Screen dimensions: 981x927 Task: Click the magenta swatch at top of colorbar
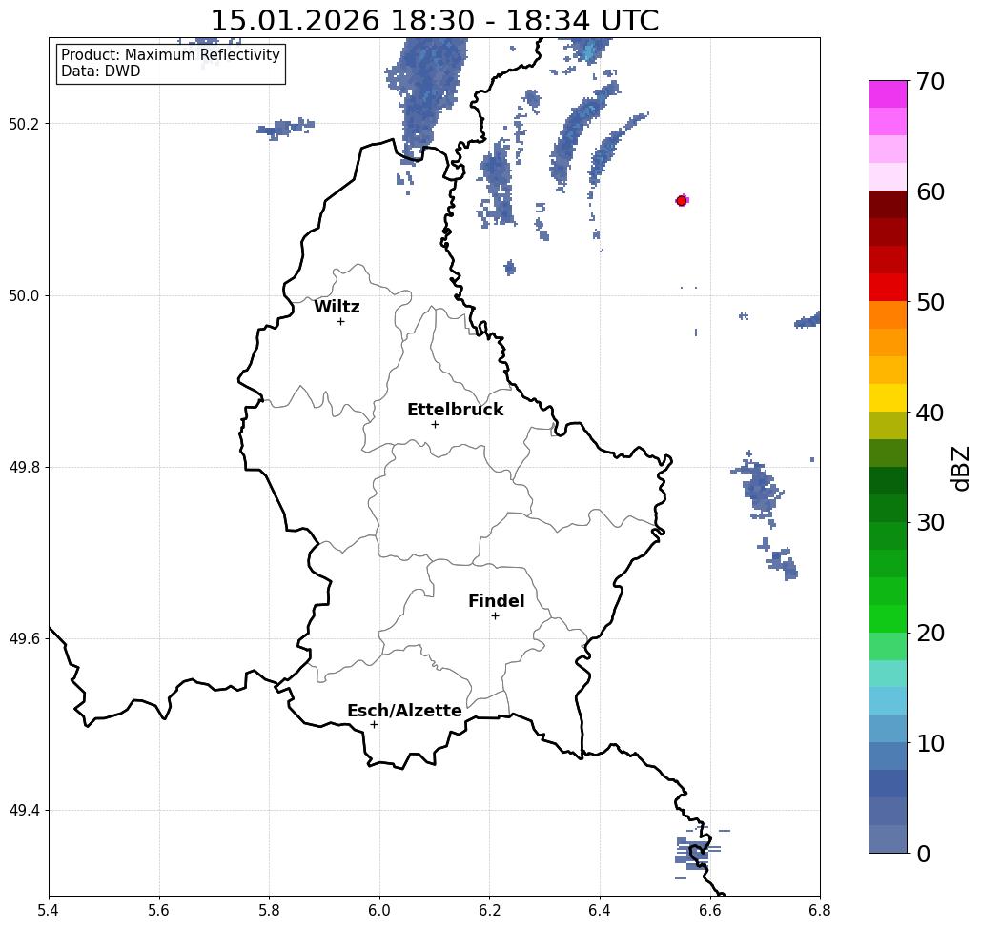(x=888, y=94)
